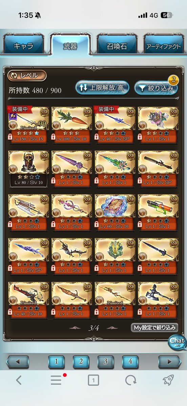This screenshot has height=406, width=187.
Task: Toggle the レベル sort switch button
Action: [x=27, y=76]
